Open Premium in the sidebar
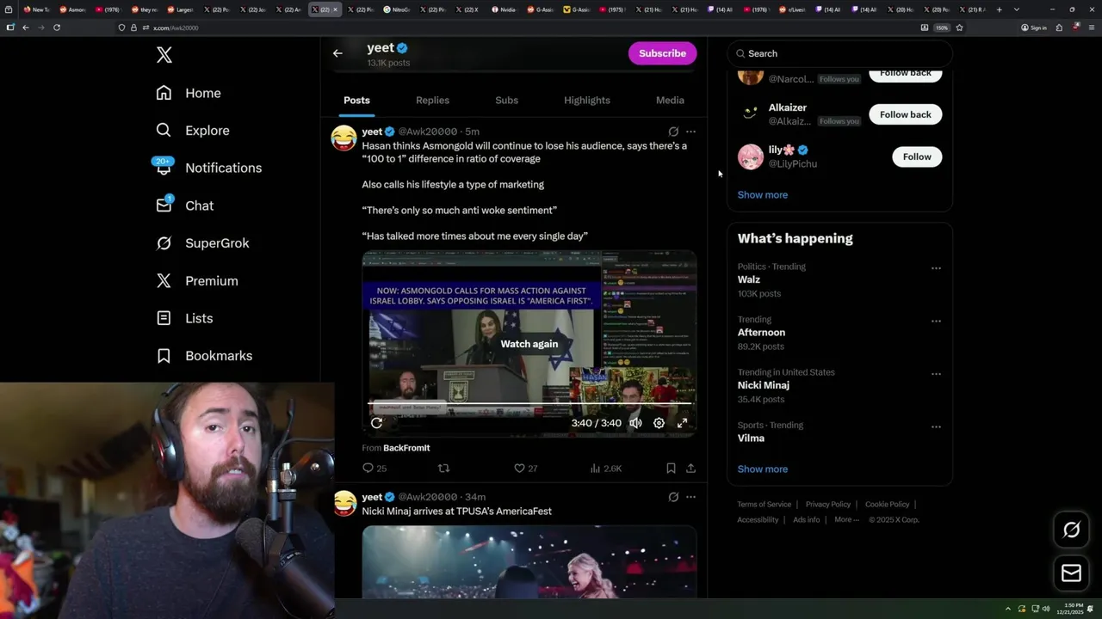 coord(197,280)
